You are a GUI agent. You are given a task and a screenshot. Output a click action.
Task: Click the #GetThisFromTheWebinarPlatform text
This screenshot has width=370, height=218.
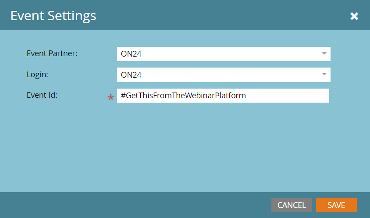pos(183,96)
